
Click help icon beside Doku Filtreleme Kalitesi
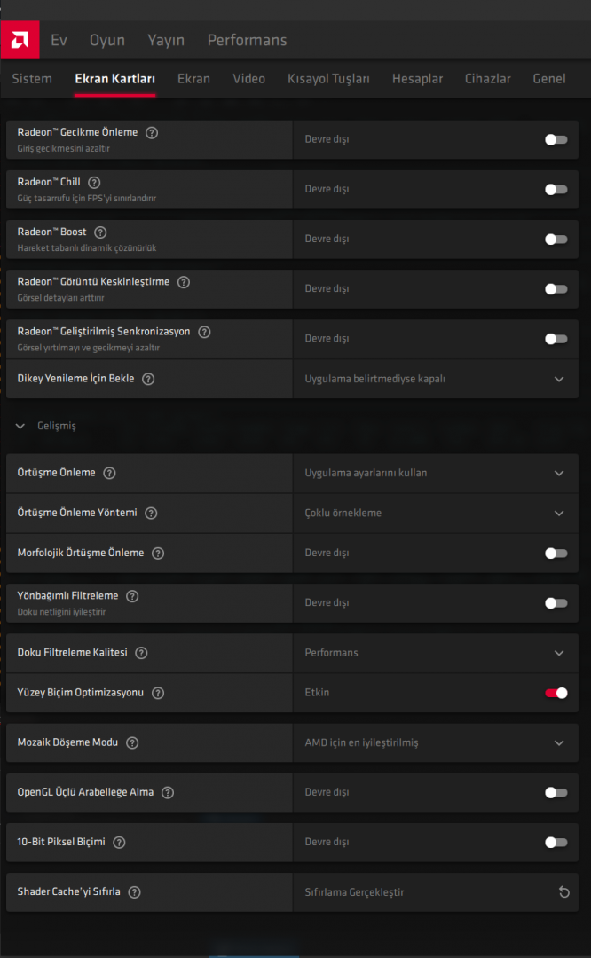[x=141, y=653]
